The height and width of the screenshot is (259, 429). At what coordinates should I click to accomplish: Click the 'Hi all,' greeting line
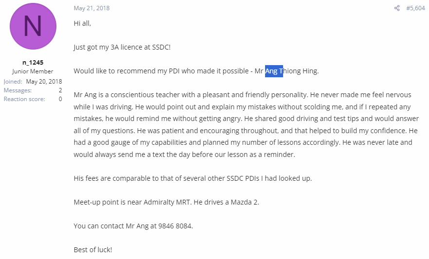(x=82, y=23)
